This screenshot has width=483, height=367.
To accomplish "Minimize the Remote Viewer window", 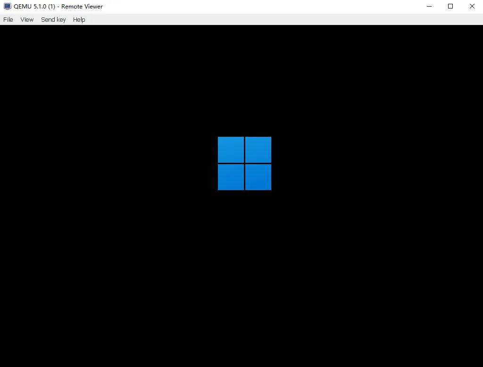I will coord(429,7).
